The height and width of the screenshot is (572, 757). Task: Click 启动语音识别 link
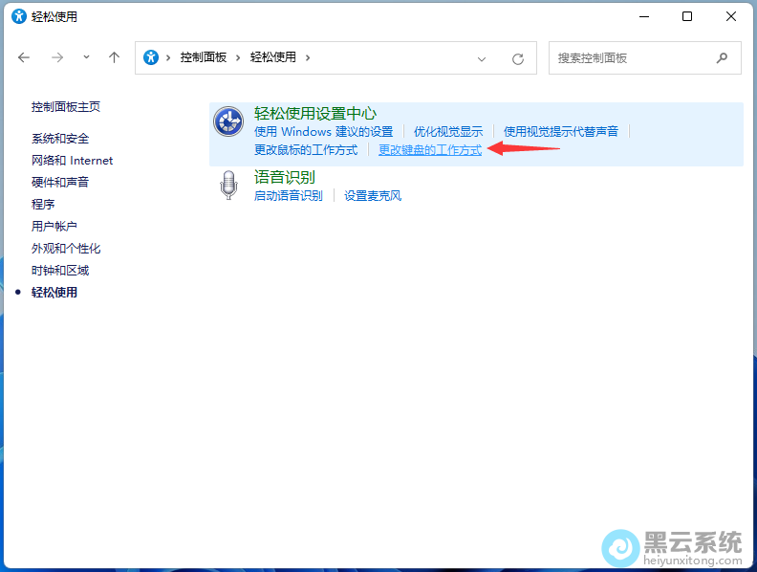289,195
